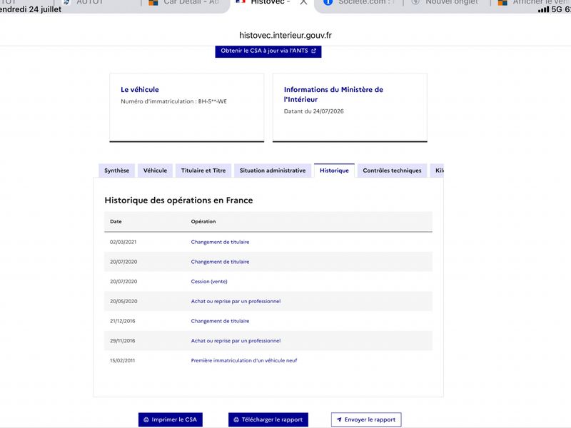This screenshot has width=571, height=428.
Task: Click date 15/02/2011 cell
Action: 122,361
